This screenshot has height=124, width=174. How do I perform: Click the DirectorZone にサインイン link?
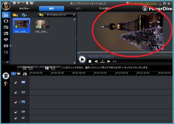coord(143,4)
